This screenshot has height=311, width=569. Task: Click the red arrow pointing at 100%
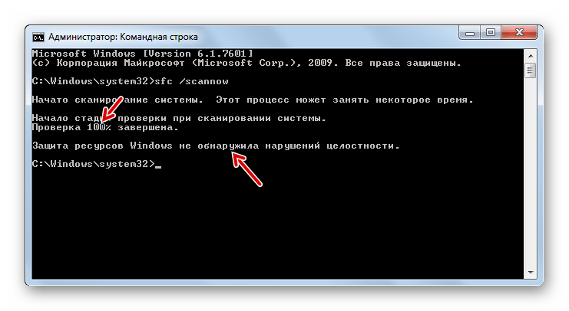[112, 109]
